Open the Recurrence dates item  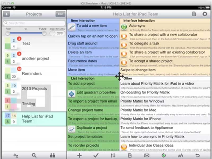click(93, 63)
